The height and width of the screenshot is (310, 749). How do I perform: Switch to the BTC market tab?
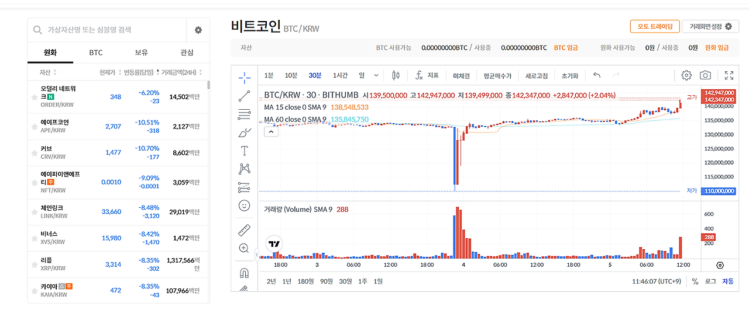(96, 53)
